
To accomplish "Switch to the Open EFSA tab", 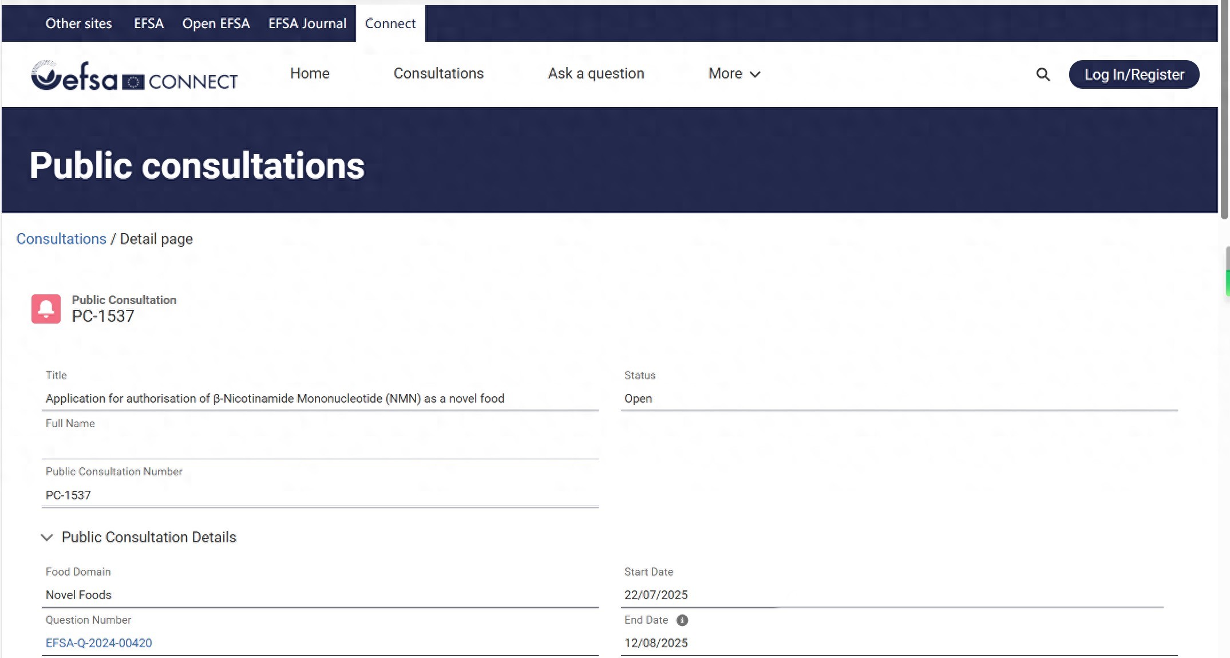I will click(x=216, y=23).
